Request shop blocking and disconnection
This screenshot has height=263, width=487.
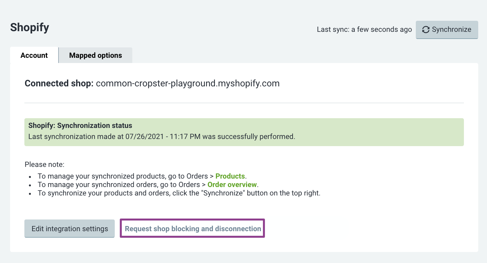[x=193, y=229]
